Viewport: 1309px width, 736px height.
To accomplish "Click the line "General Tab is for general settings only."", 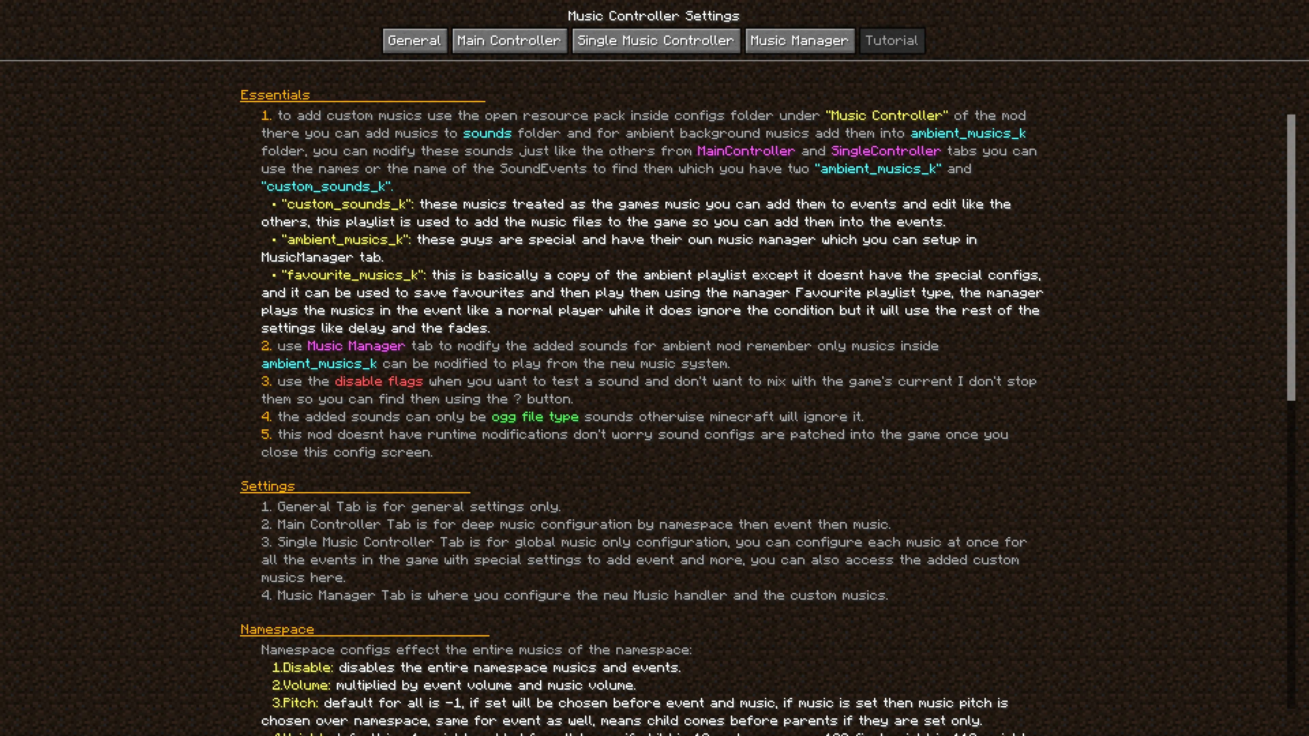I will tap(411, 506).
